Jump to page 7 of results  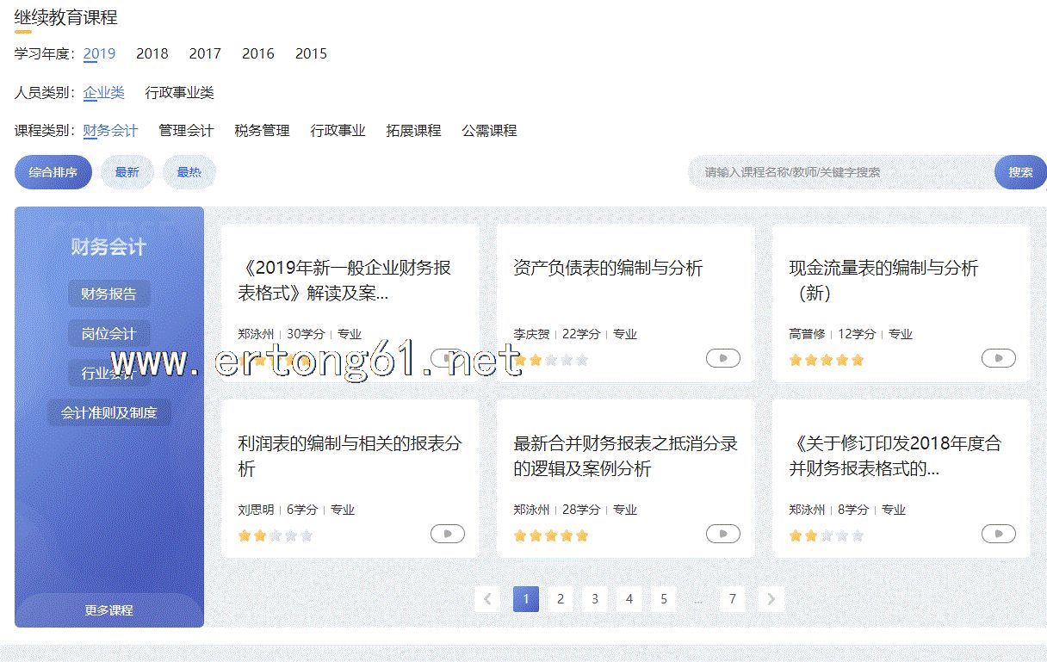(732, 599)
